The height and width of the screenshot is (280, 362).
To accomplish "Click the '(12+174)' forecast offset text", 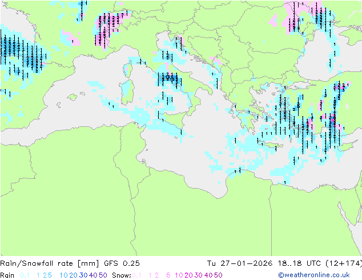I will point(344,263).
